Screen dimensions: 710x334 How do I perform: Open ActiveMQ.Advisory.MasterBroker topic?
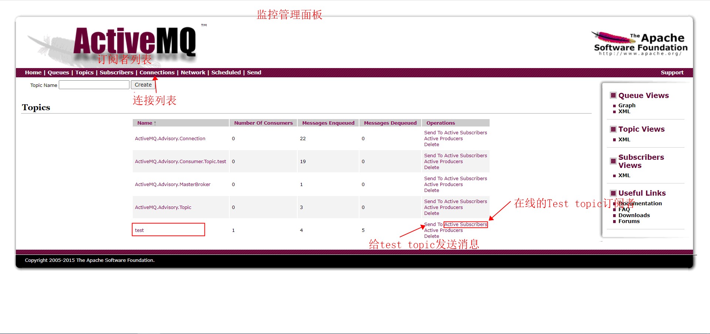[x=173, y=184]
